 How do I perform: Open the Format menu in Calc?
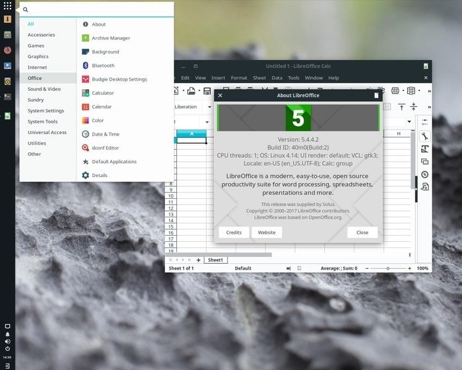(x=239, y=77)
